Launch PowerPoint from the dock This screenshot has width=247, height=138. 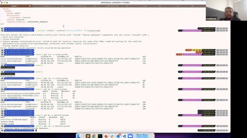pyautogui.click(x=106, y=136)
